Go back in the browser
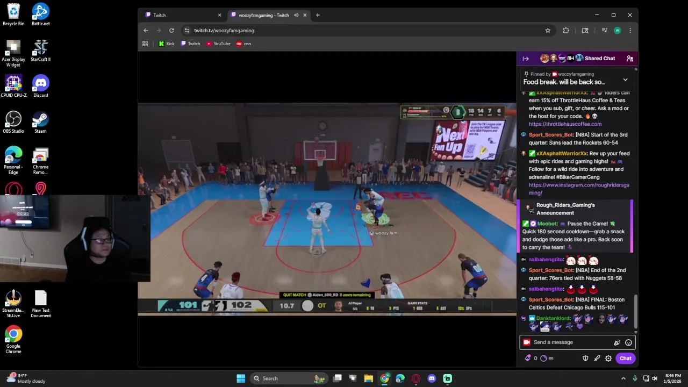The width and height of the screenshot is (688, 387). point(146,31)
